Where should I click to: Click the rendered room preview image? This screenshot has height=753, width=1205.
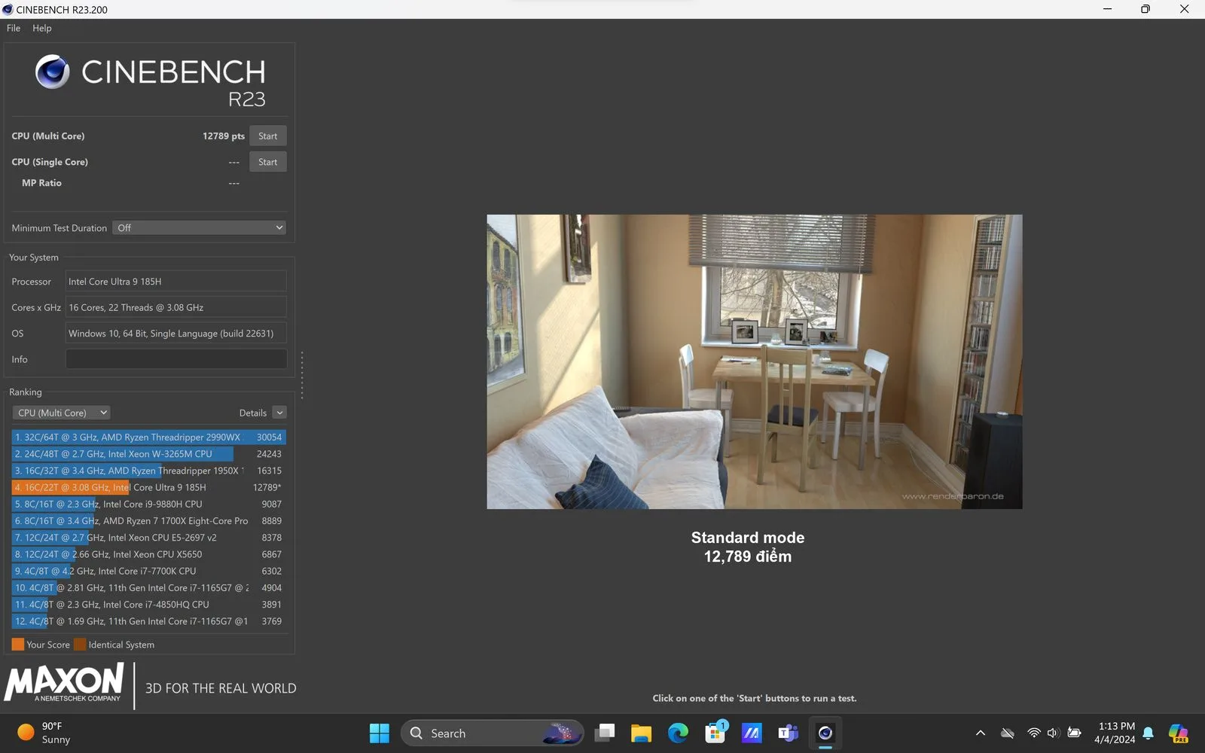coord(754,361)
